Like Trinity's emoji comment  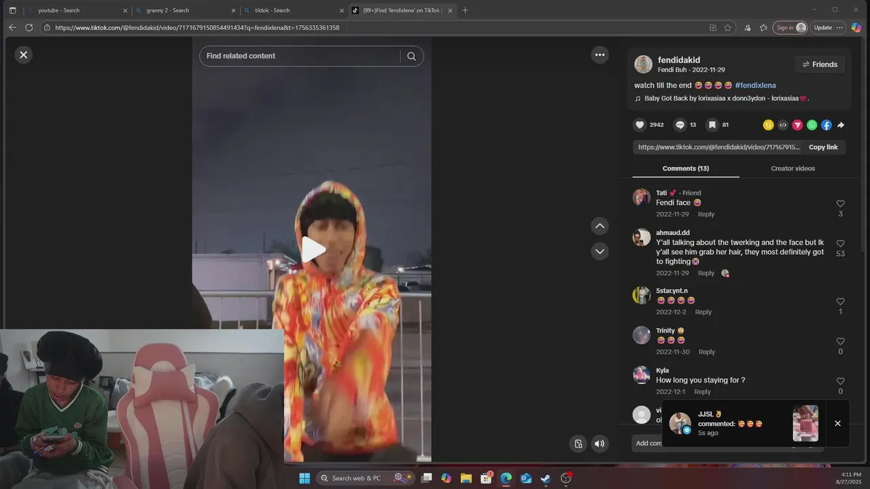(x=840, y=342)
